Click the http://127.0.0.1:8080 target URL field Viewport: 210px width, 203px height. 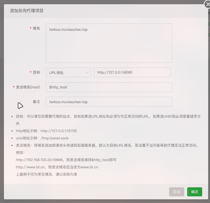(x=132, y=72)
